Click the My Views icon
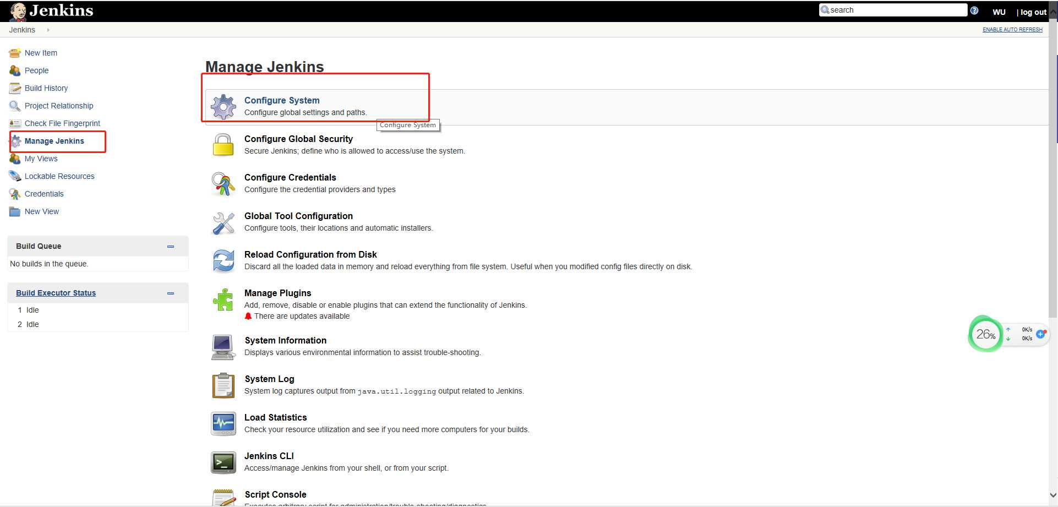 click(x=15, y=159)
